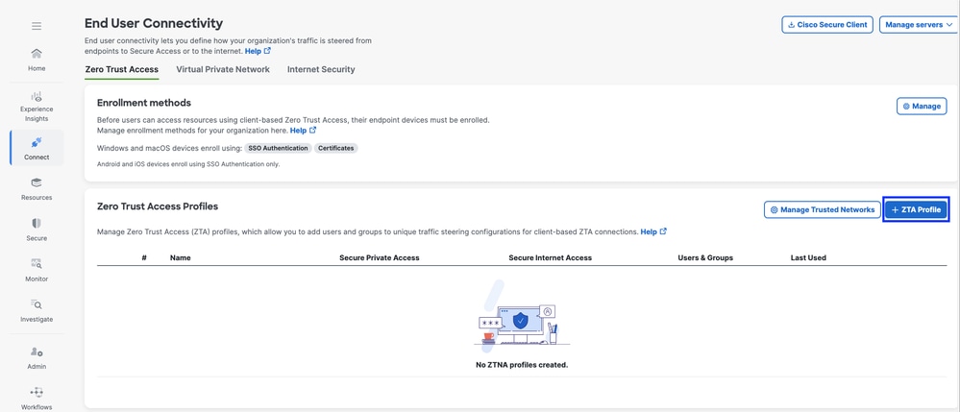Go to Home in sidebar
Screen dimensions: 960x412
click(37, 60)
